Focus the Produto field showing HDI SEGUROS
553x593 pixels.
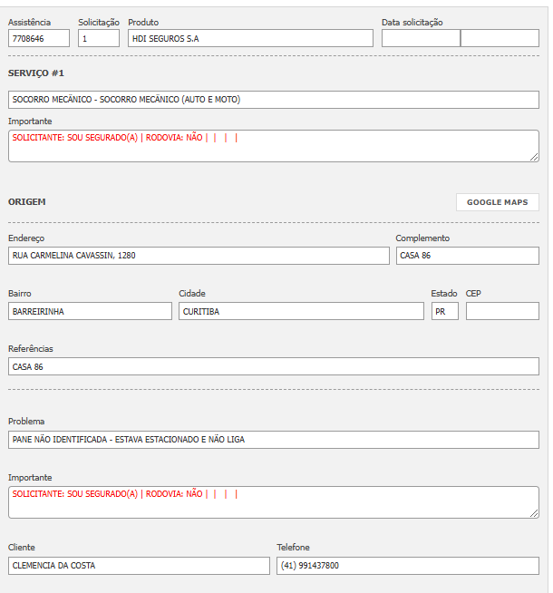coord(250,38)
